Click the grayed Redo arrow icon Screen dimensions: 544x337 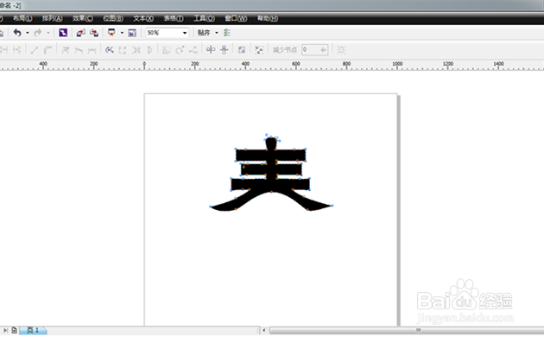[38, 33]
